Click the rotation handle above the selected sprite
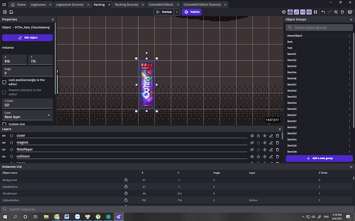355x221 pixels. point(147,53)
